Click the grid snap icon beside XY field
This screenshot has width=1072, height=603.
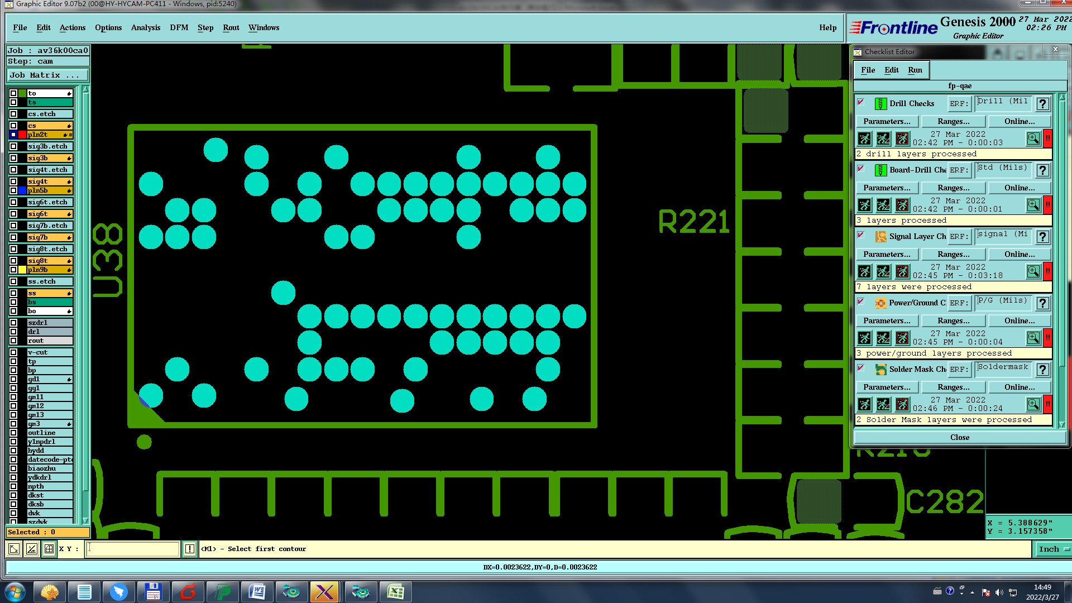coord(49,549)
